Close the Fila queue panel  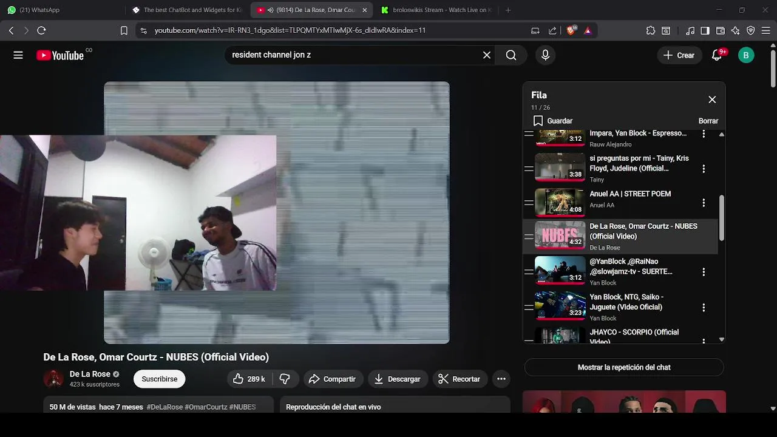tap(712, 100)
